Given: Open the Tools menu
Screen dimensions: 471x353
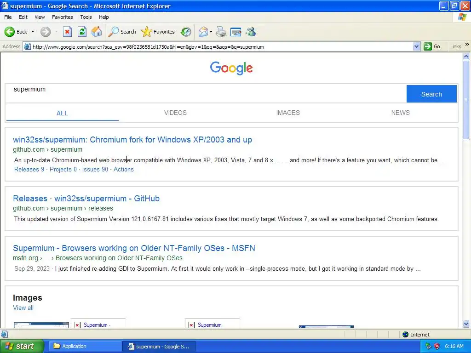Looking at the screenshot, I should click(86, 17).
